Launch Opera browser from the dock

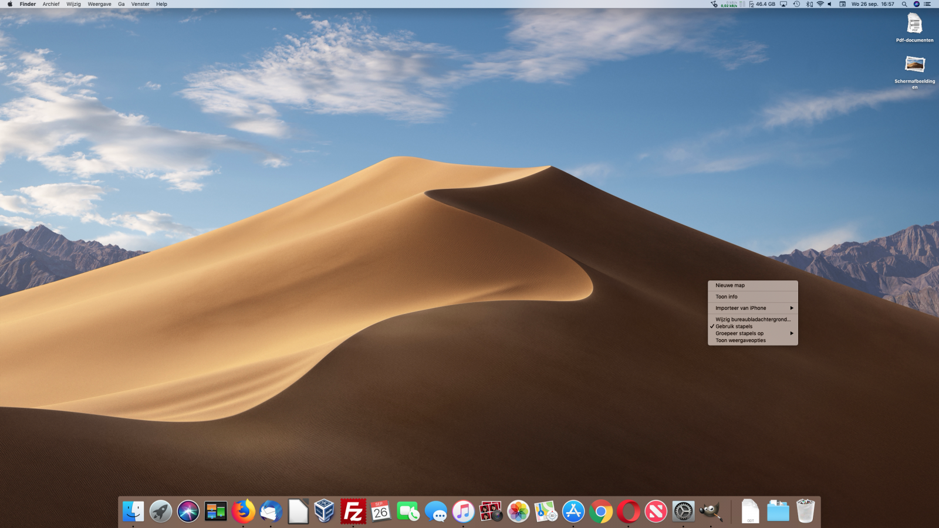click(x=628, y=512)
